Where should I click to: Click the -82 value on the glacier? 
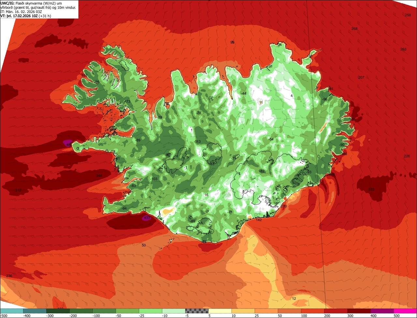[x=262, y=171]
